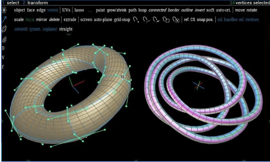Select the magnet-with-line snap icon
This screenshot has height=162, width=270.
click(146, 20)
